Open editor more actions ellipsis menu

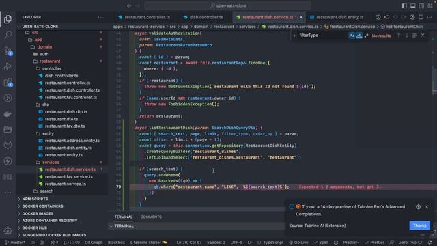pyautogui.click(x=429, y=17)
